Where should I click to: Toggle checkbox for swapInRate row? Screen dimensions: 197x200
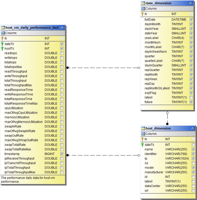pyautogui.click(x=62, y=126)
